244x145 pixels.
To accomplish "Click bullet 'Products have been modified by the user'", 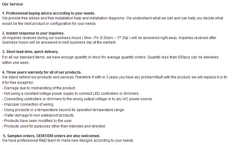I will [x=37, y=121].
